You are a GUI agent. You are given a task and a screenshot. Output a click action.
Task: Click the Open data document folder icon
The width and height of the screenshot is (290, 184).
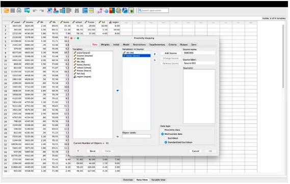[x=6, y=11]
